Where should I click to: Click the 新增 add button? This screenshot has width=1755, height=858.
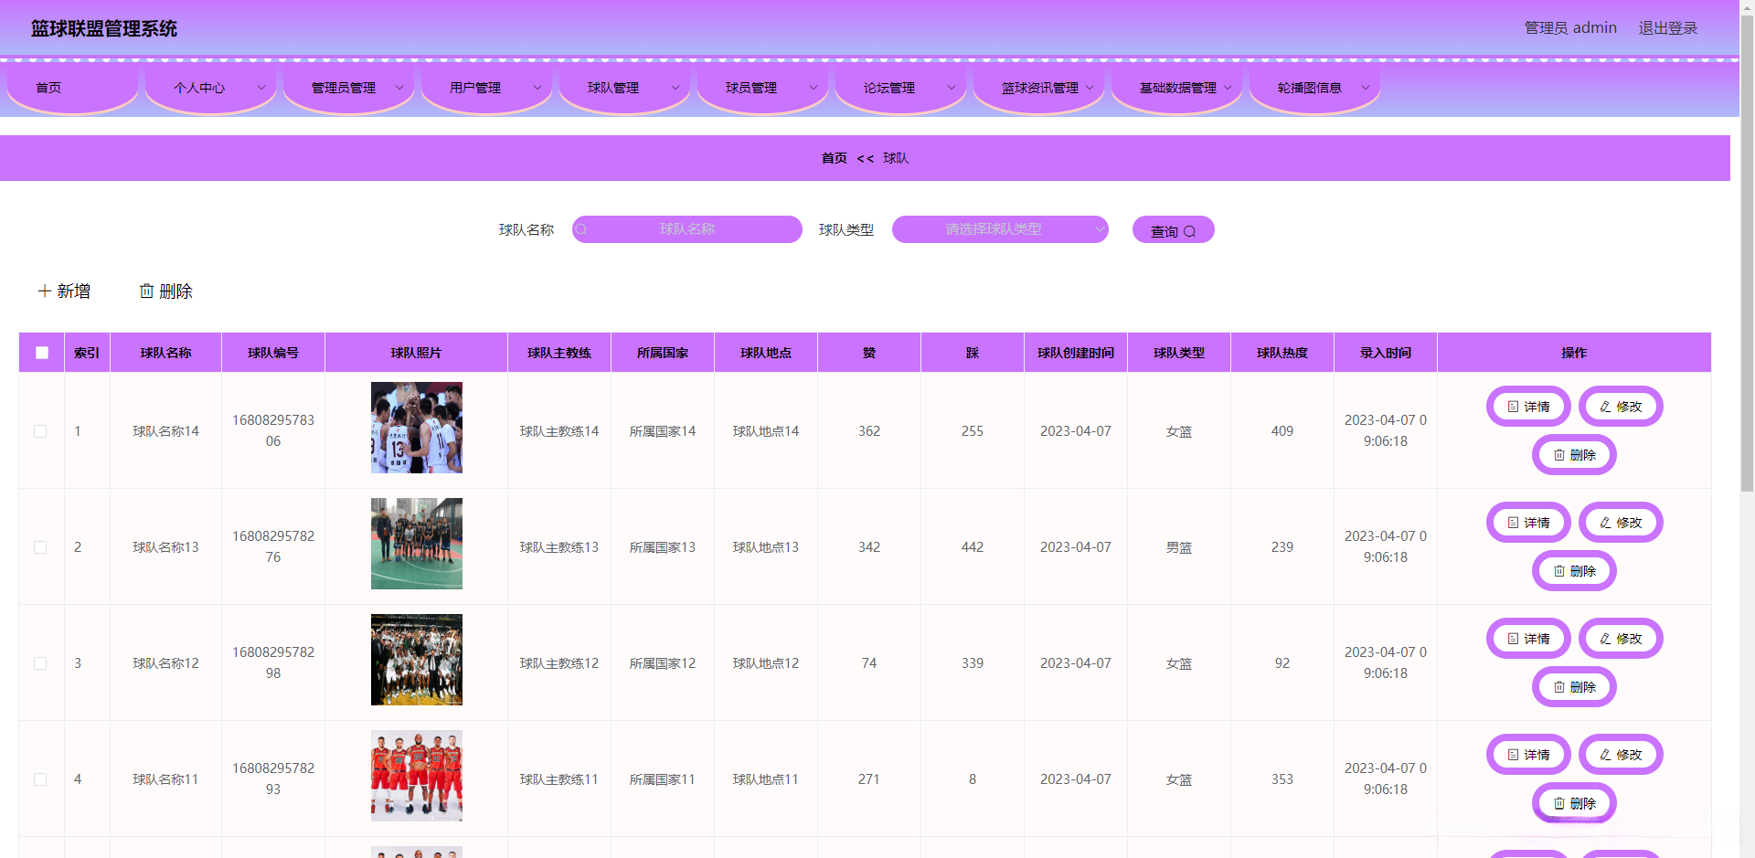[64, 291]
